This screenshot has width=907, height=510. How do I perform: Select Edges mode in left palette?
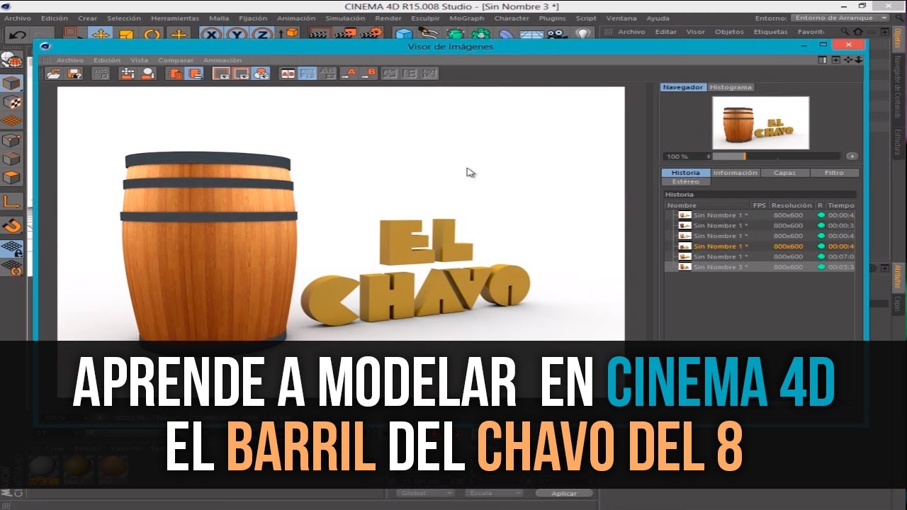[11, 159]
